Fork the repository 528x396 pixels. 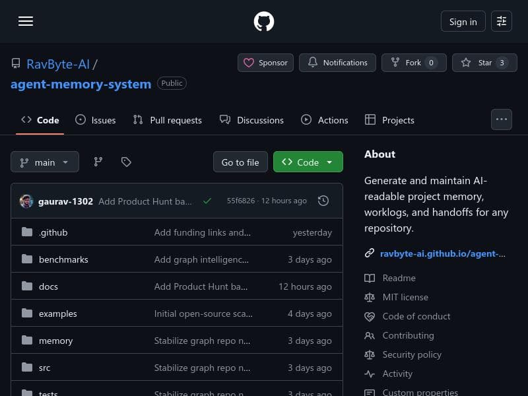click(414, 63)
